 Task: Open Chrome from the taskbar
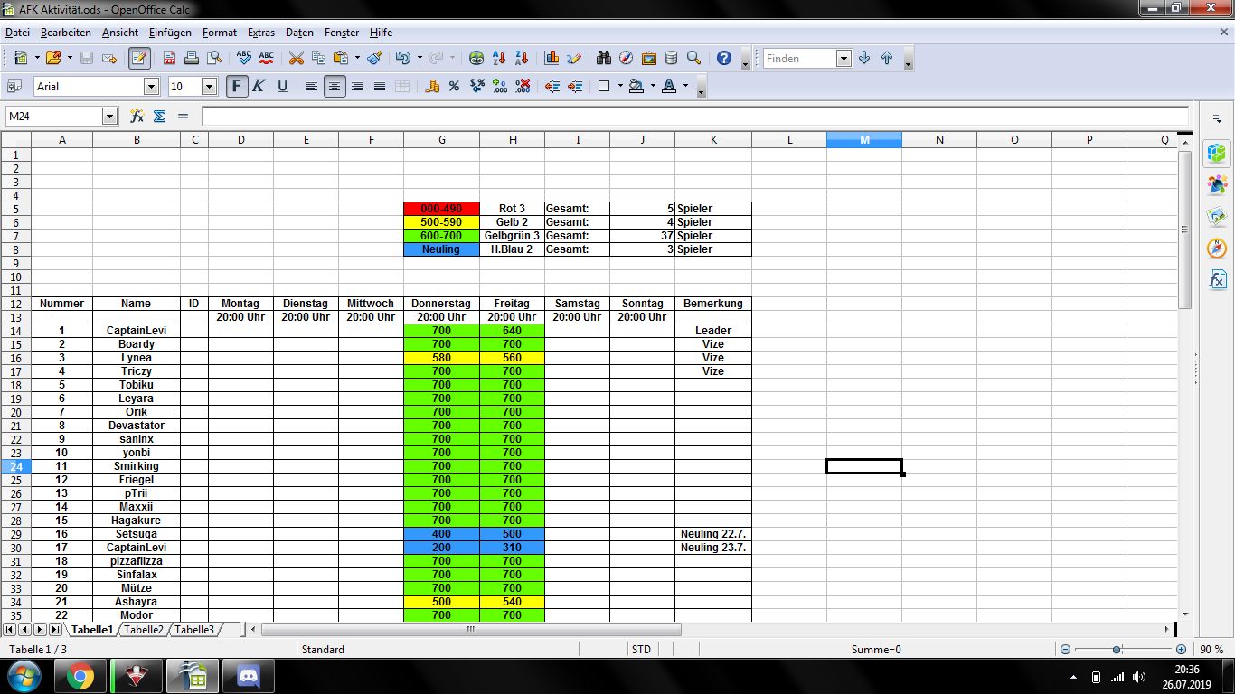[80, 676]
